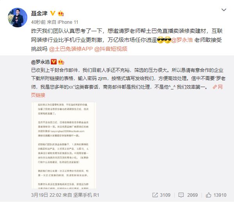
Task: Click the membership crown icon beside 聂金津
Action: (x=61, y=13)
